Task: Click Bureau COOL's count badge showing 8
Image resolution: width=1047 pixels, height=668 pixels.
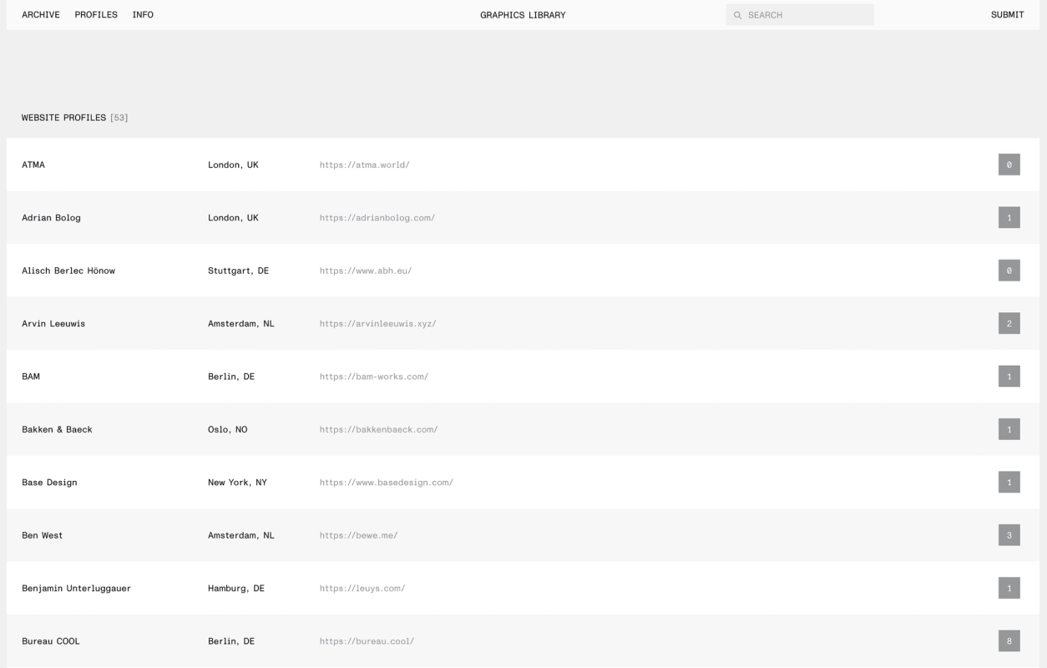Action: tap(1009, 641)
